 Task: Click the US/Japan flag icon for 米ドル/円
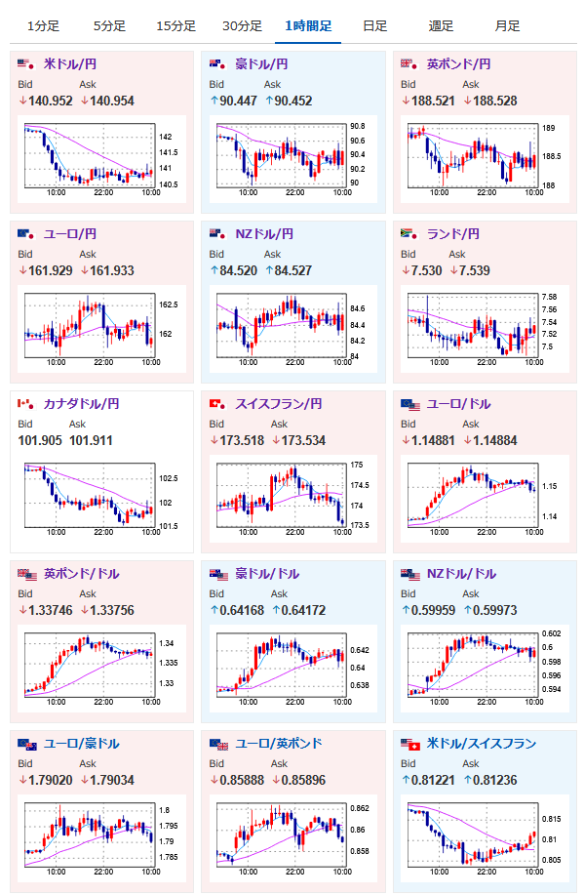(25, 64)
